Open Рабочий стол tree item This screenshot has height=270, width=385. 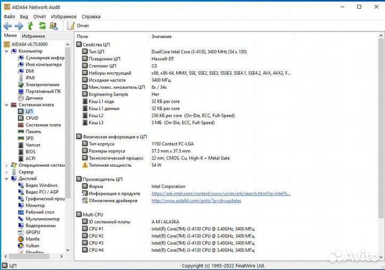36,212
